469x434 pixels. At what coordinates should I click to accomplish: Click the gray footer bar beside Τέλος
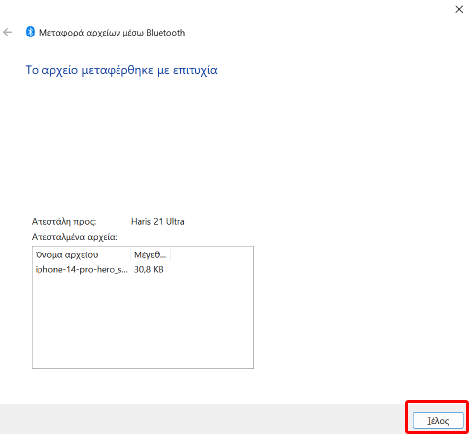[x=202, y=419]
